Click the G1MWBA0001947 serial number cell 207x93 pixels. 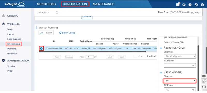54,48
